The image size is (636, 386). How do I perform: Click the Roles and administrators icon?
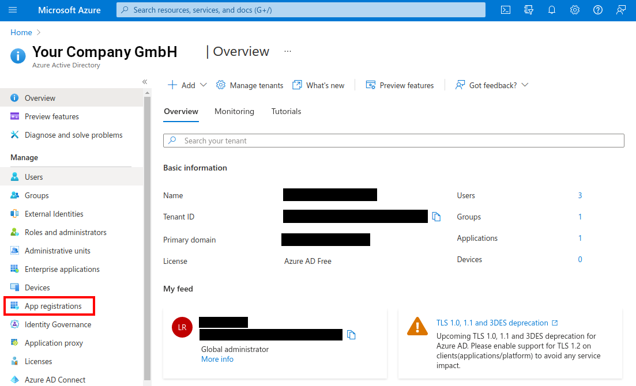point(14,232)
